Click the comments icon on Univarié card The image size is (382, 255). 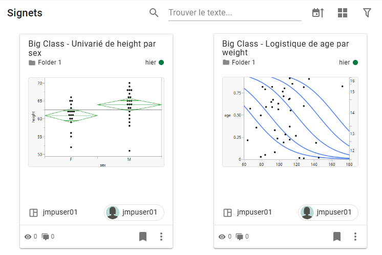coord(45,237)
